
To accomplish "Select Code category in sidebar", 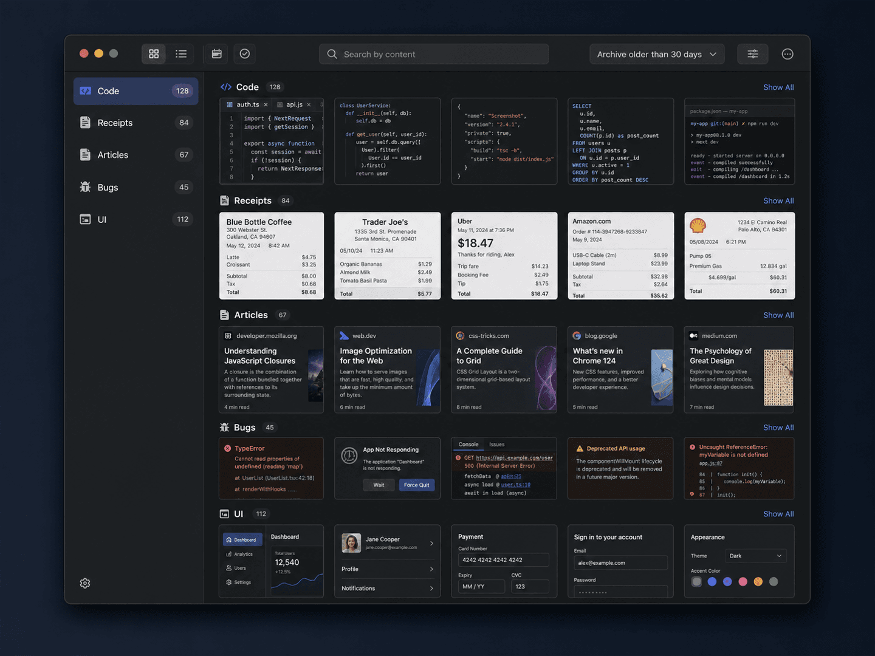I will tap(136, 91).
